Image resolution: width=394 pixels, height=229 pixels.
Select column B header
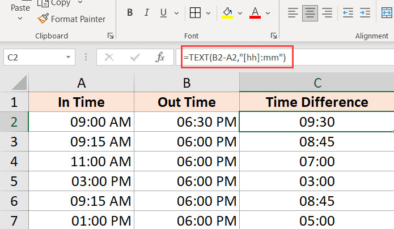[187, 83]
